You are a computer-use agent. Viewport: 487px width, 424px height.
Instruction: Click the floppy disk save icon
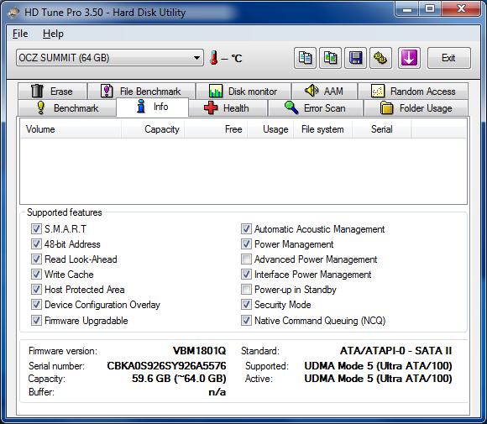(x=356, y=58)
